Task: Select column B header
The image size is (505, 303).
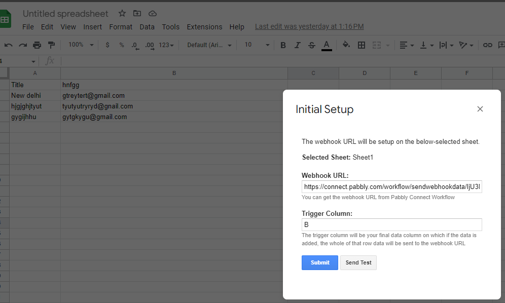Action: (174, 73)
